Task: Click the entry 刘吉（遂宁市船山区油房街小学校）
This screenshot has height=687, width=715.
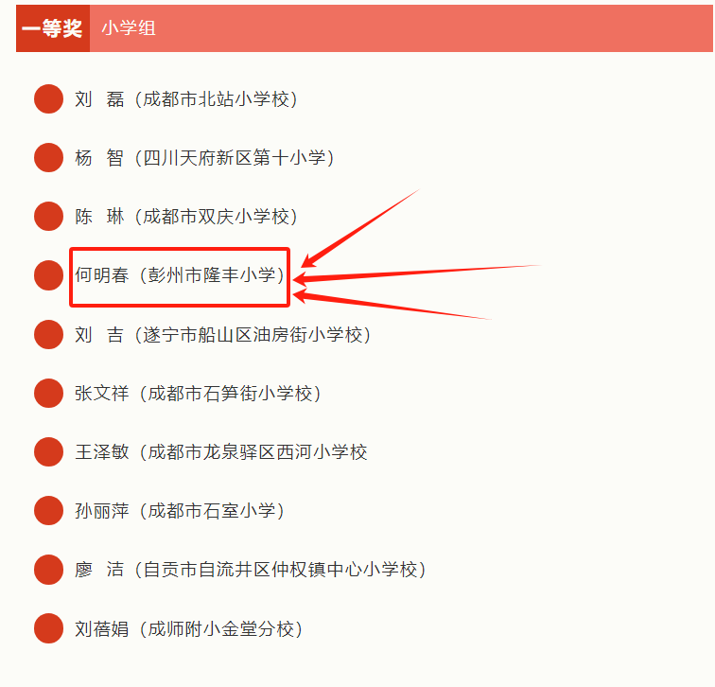Action: (x=222, y=334)
